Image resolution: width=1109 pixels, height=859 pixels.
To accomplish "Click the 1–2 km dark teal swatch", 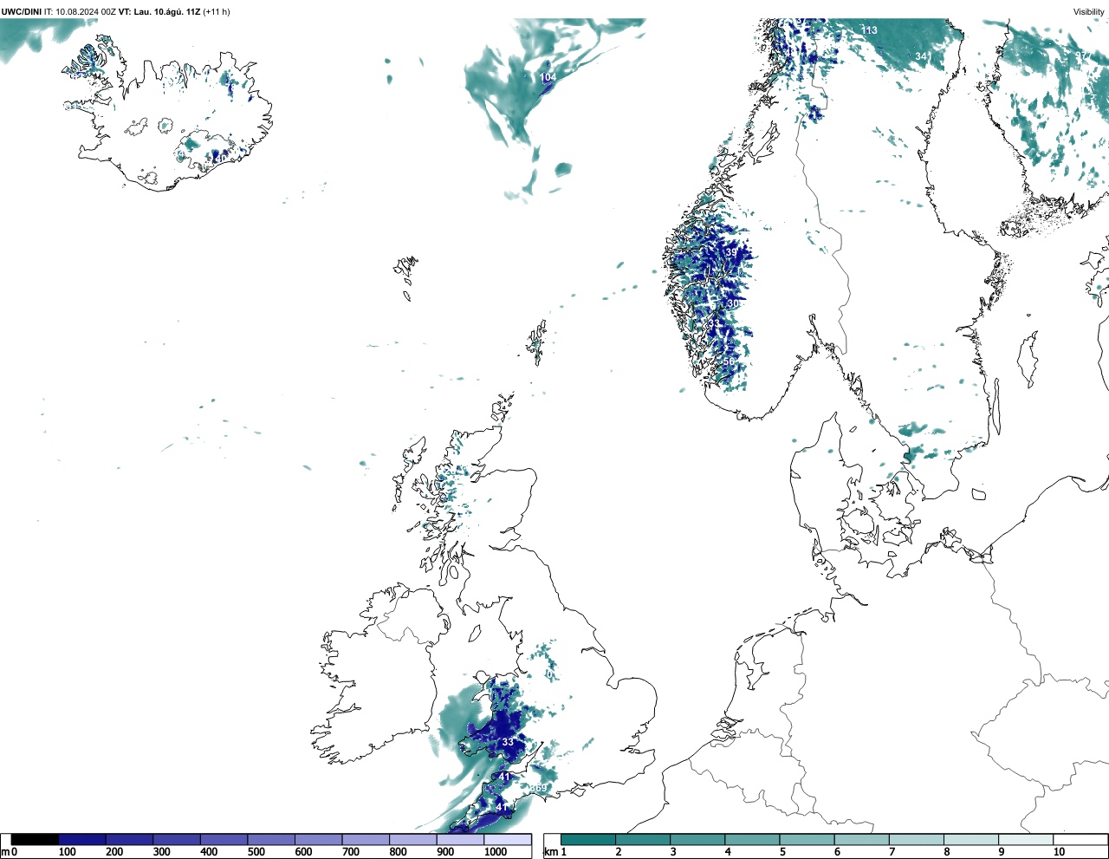I will [x=588, y=840].
